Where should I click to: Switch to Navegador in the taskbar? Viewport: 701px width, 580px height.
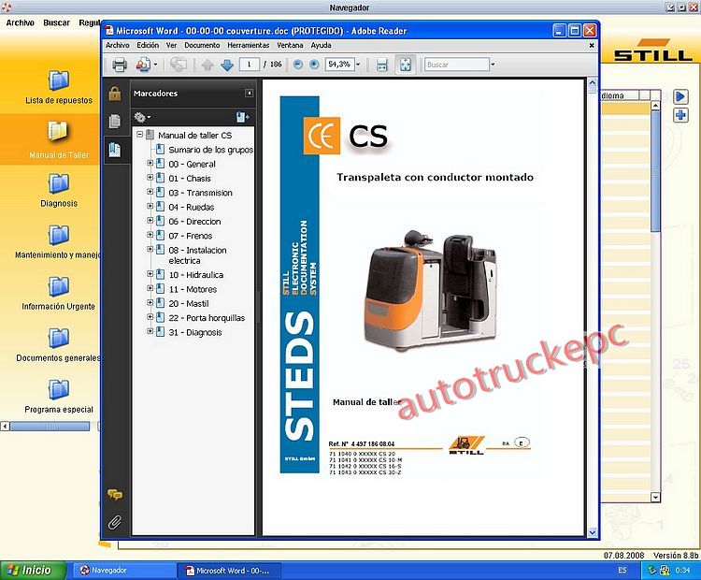pos(123,571)
